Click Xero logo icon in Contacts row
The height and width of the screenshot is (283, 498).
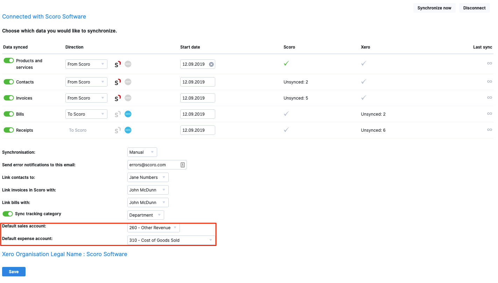(128, 82)
